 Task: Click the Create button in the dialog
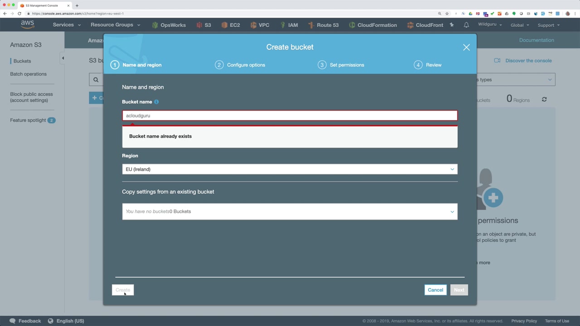pyautogui.click(x=123, y=290)
